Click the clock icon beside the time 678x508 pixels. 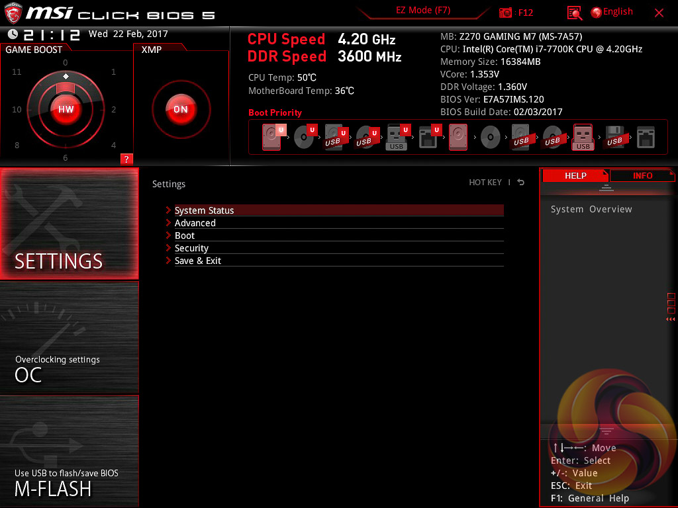click(13, 34)
